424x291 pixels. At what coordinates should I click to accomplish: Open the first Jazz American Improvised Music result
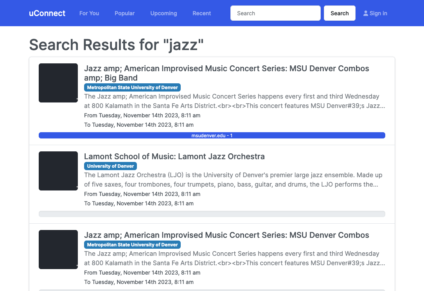click(226, 73)
